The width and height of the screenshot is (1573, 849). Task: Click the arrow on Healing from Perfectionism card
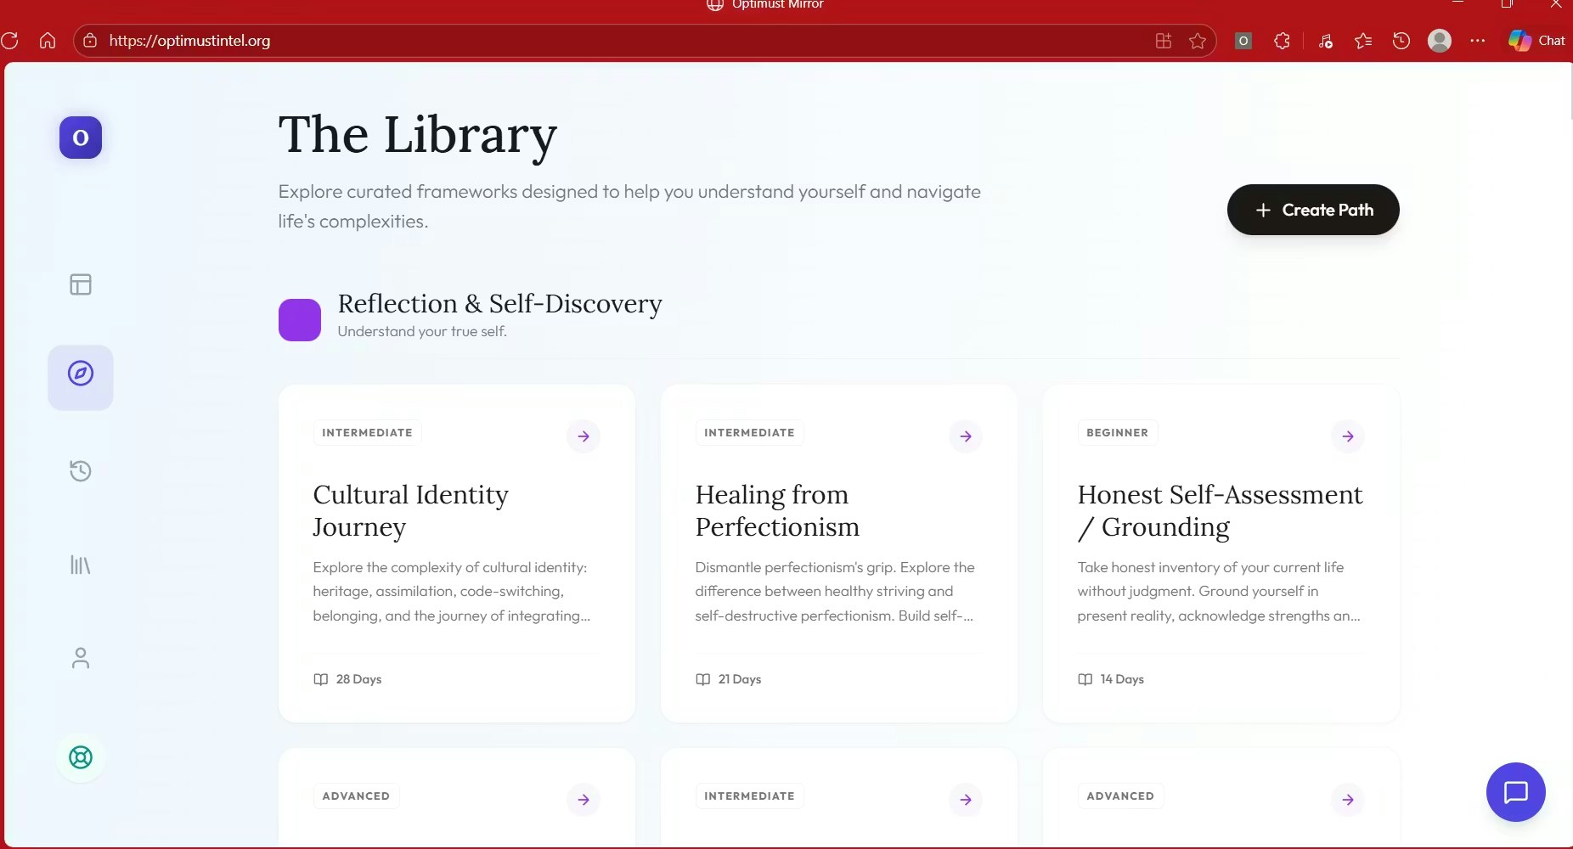(966, 436)
